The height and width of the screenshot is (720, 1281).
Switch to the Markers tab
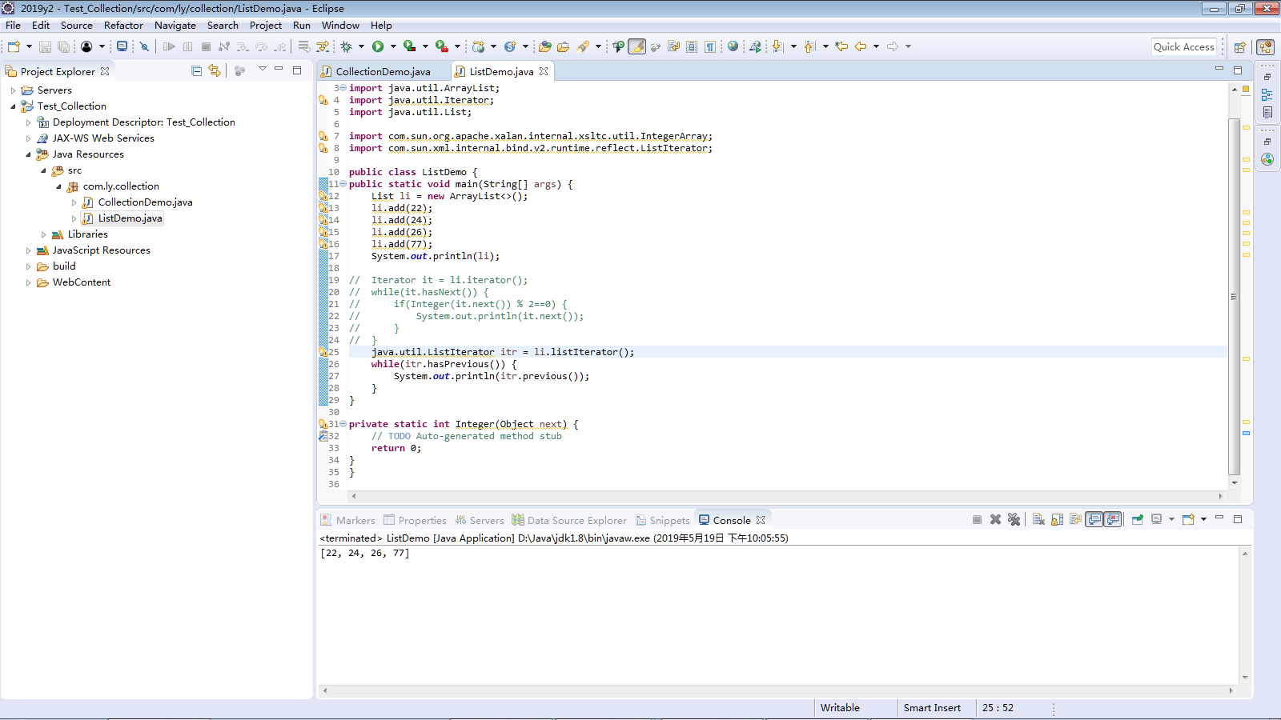tap(347, 520)
